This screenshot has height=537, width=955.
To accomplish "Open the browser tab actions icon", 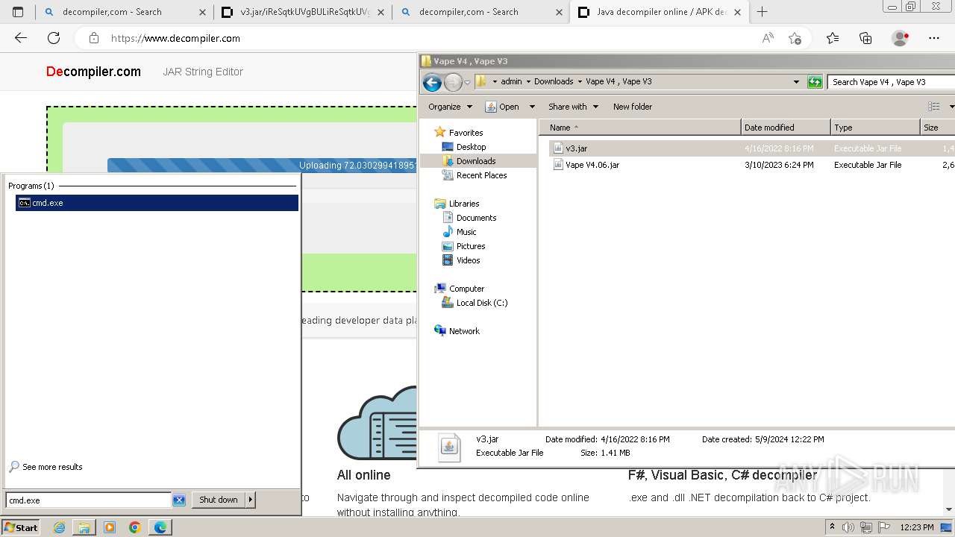I will [18, 12].
